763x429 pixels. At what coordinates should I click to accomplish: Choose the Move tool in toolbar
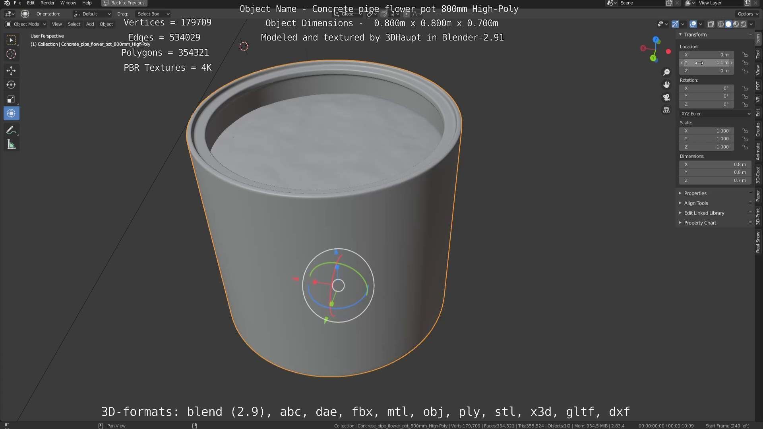(11, 71)
